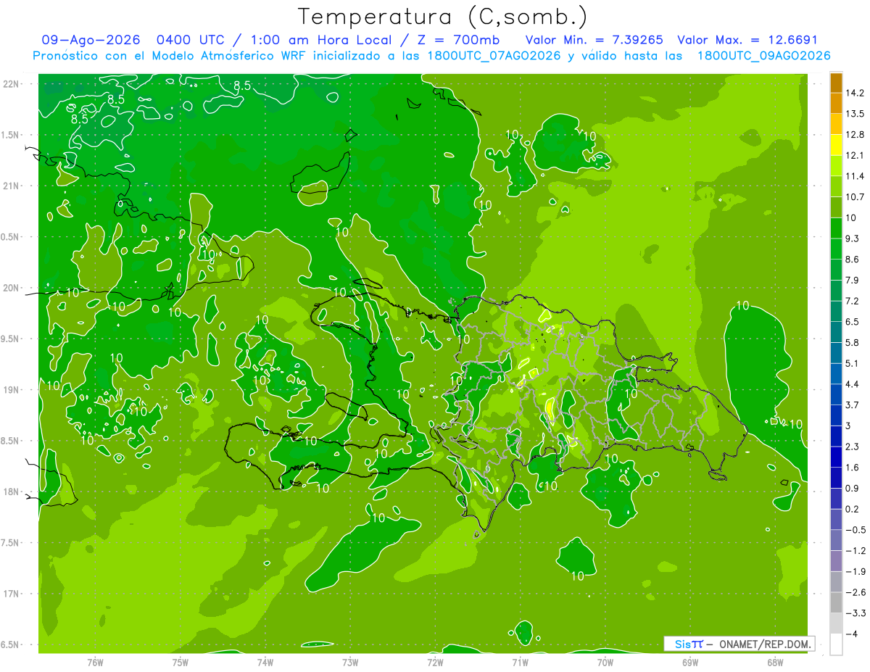Click the "68W" longitude axis label
The image size is (870, 672).
775,663
